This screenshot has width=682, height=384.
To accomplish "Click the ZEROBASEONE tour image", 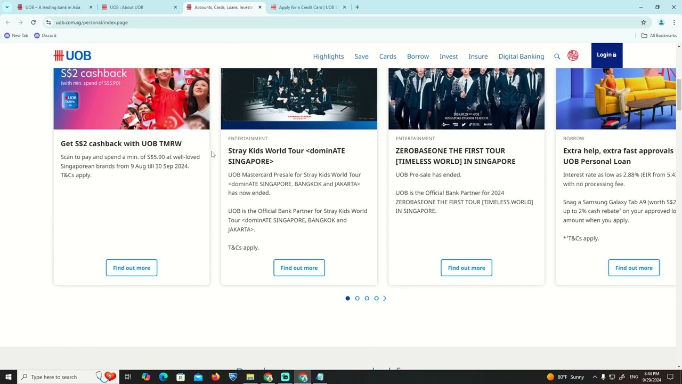I will point(466,99).
